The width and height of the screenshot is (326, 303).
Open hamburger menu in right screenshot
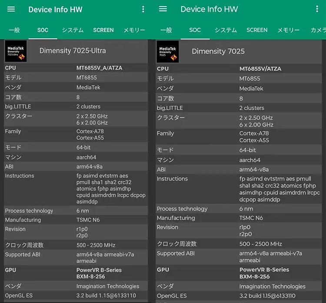pyautogui.click(x=163, y=9)
